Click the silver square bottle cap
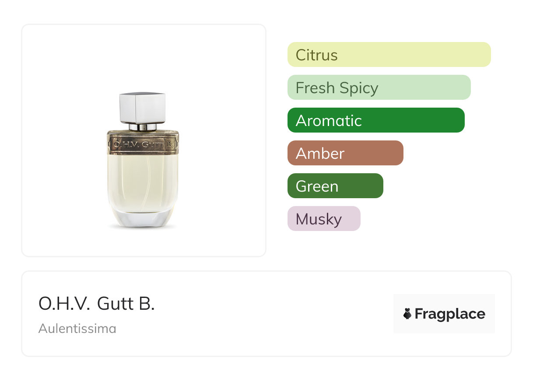This screenshot has height=378, width=533. [x=143, y=108]
